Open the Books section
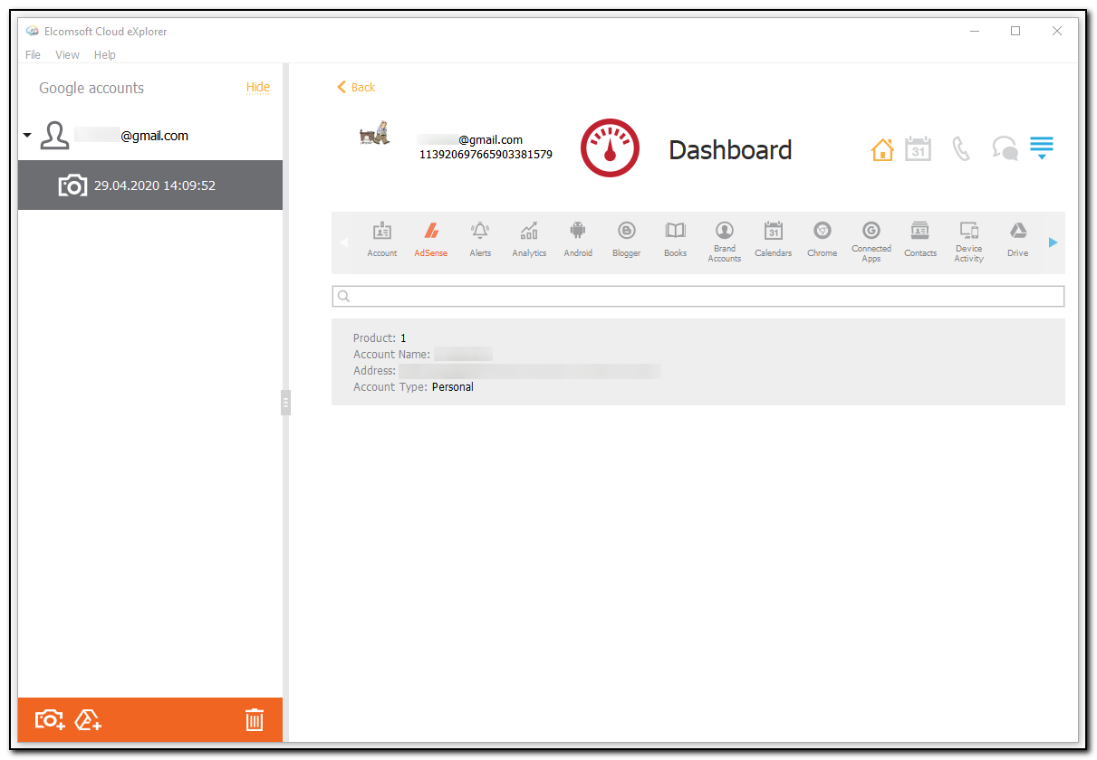 675,239
